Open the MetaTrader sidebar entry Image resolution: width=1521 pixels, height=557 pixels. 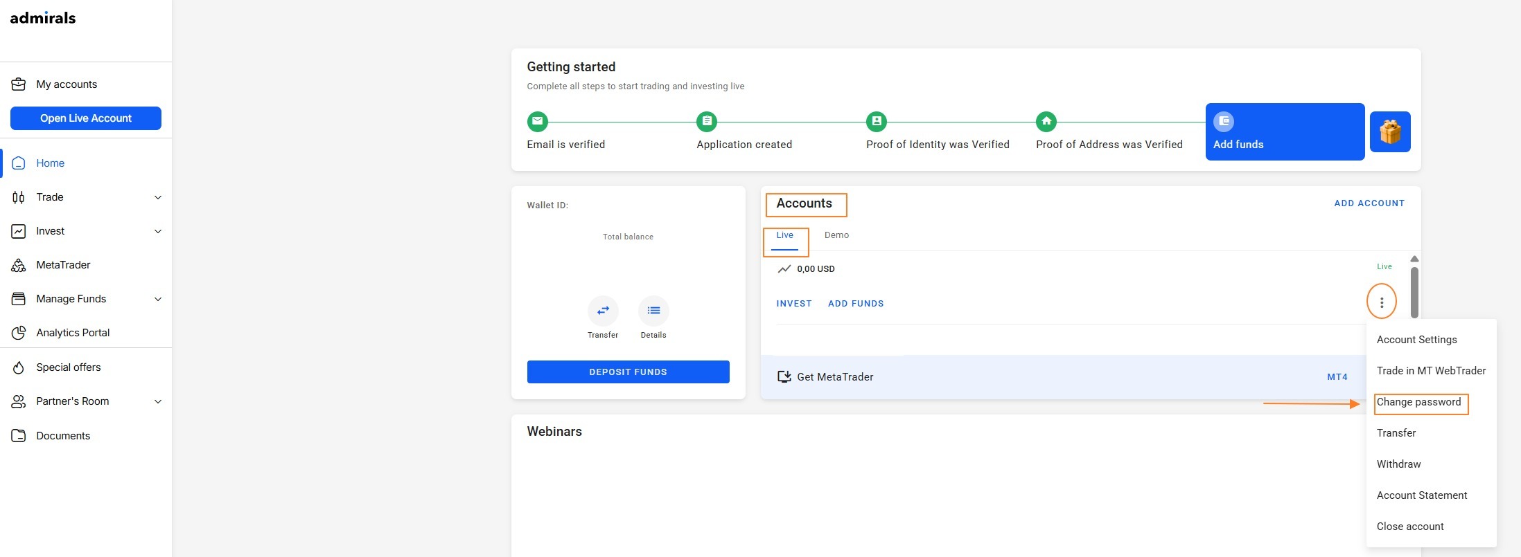point(63,265)
